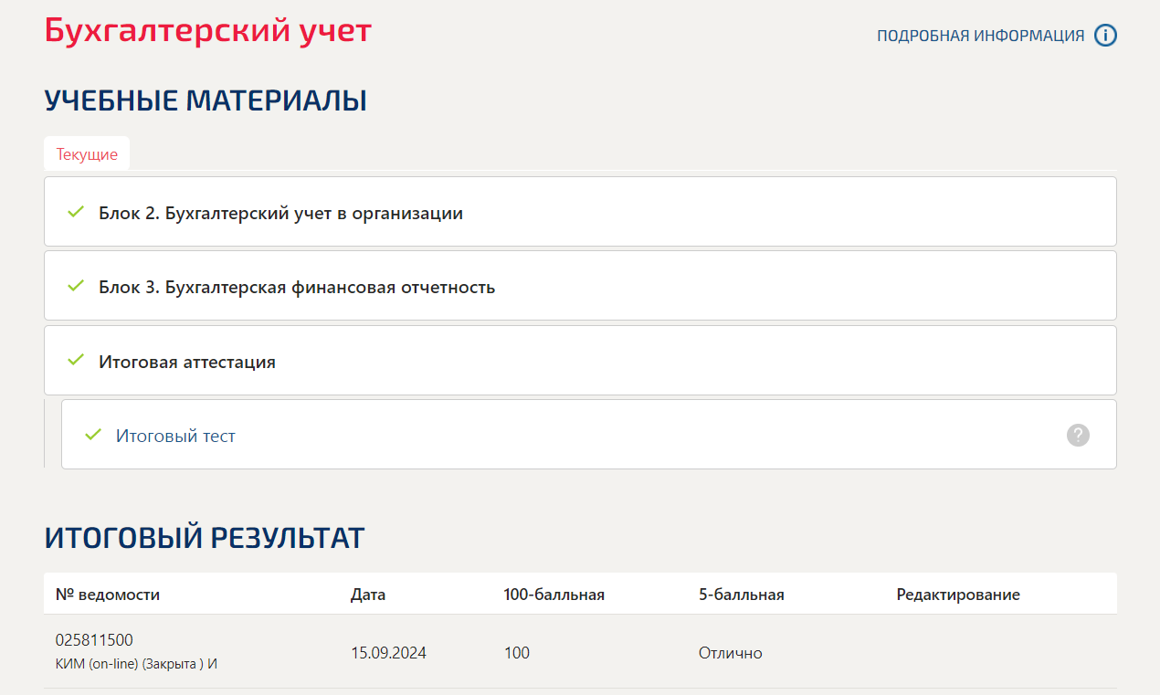The width and height of the screenshot is (1160, 695).
Task: Select statement number 025811500
Action: pos(94,639)
